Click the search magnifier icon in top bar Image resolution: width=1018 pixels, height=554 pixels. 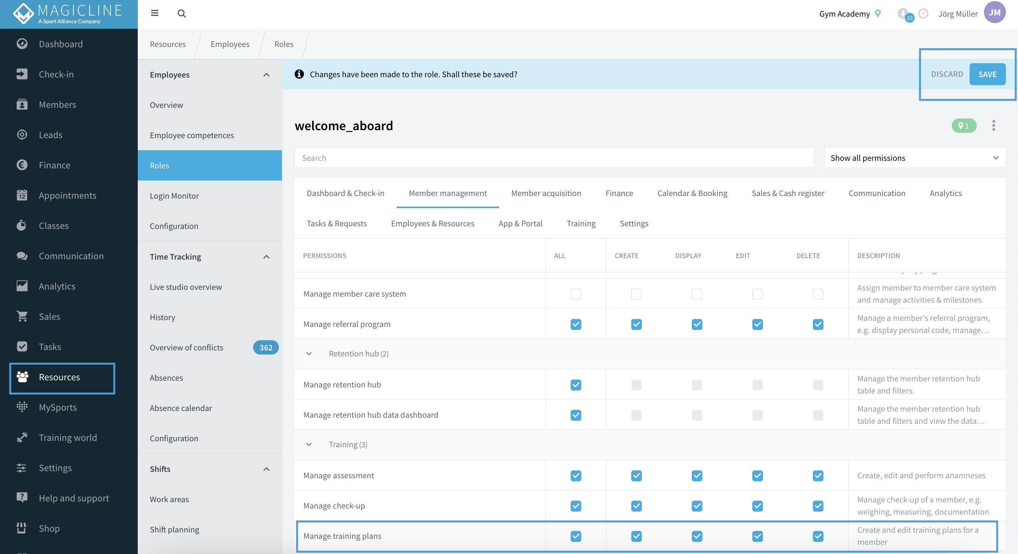(x=181, y=14)
